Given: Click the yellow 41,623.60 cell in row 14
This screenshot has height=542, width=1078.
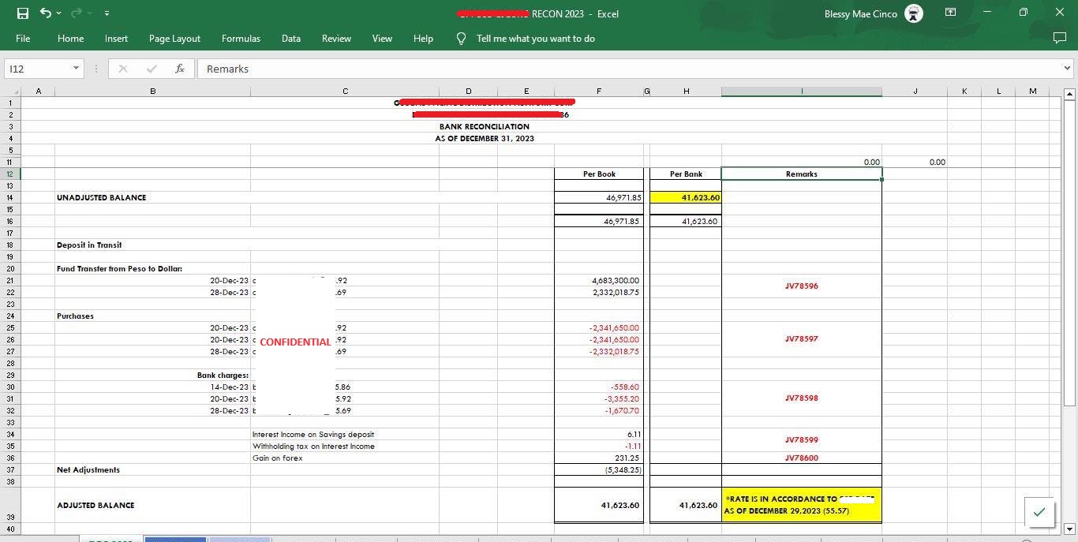Looking at the screenshot, I should point(686,197).
